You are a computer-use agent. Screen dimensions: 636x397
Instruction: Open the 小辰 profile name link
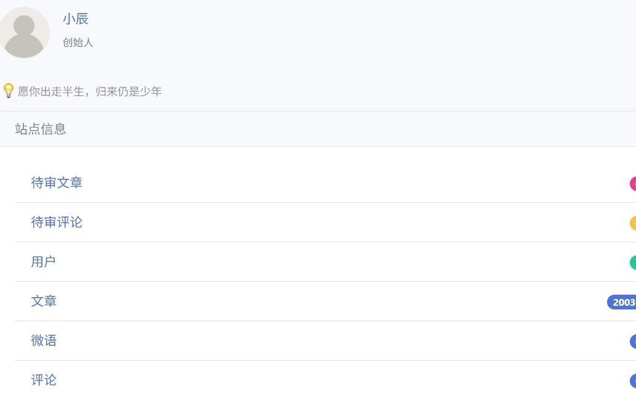point(75,18)
